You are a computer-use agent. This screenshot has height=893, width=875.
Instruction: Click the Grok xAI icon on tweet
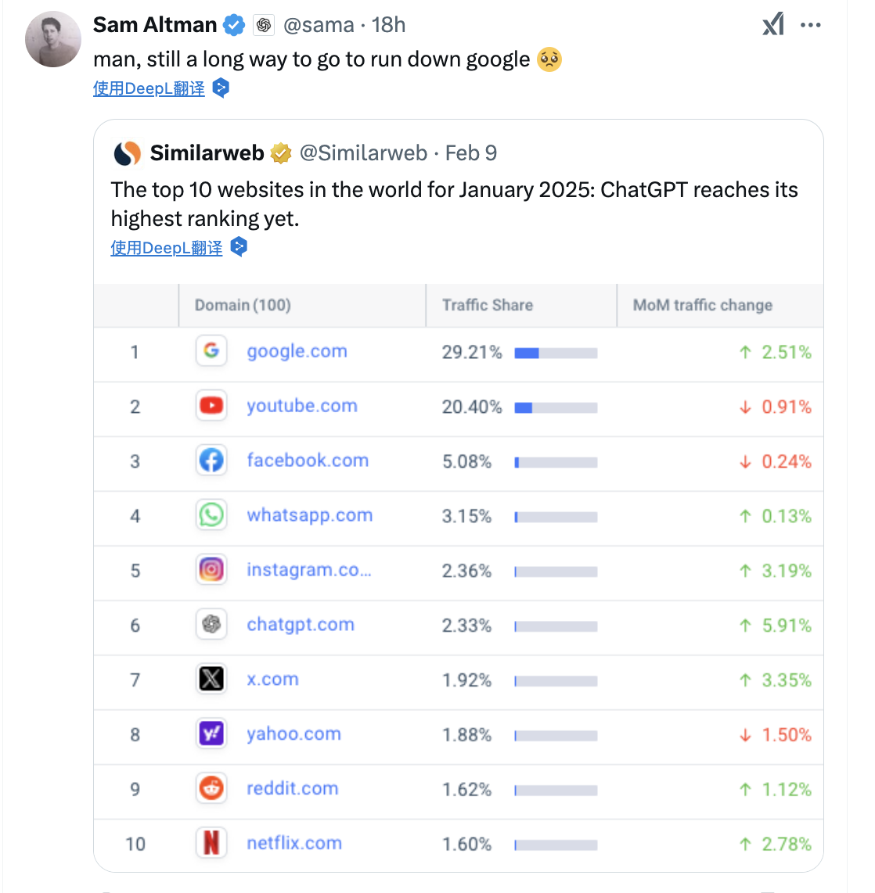click(x=773, y=24)
